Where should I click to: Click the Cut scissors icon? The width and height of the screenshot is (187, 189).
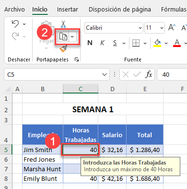pyautogui.click(x=63, y=24)
